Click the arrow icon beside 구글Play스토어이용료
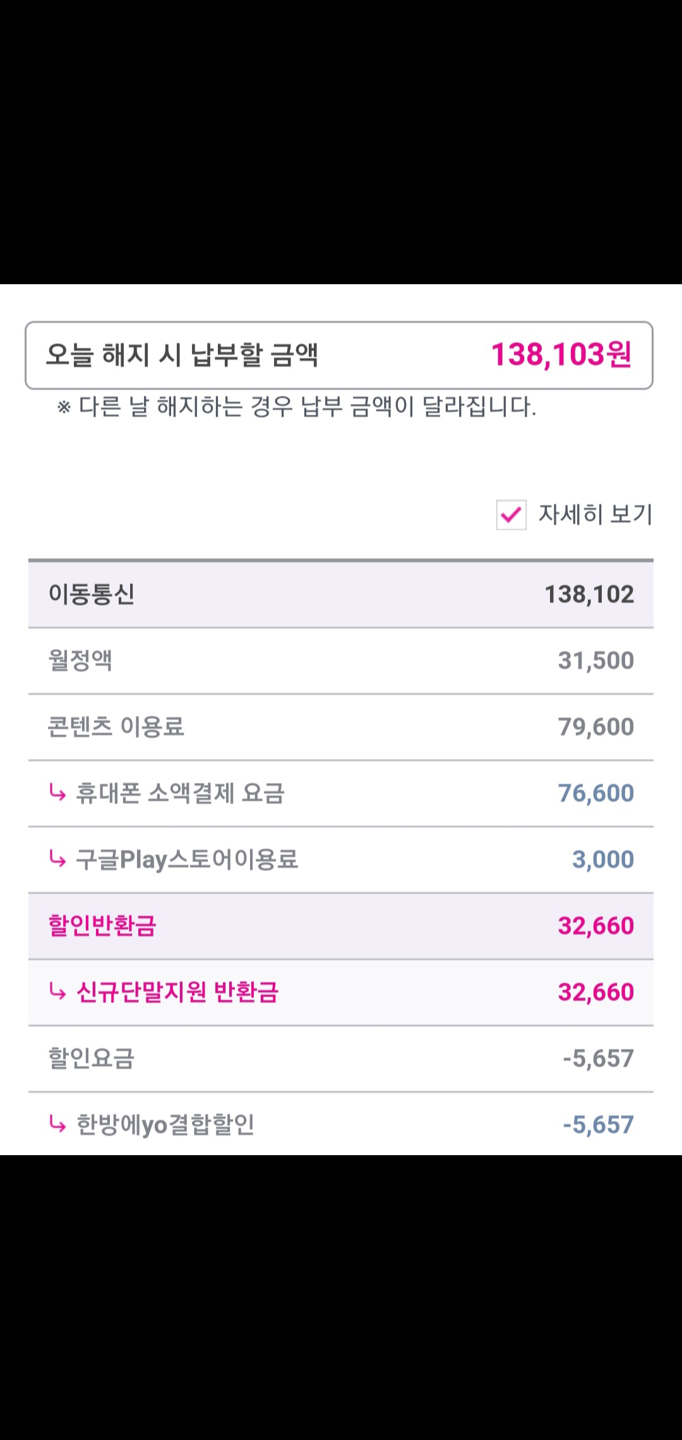The height and width of the screenshot is (1440, 682). [57, 859]
